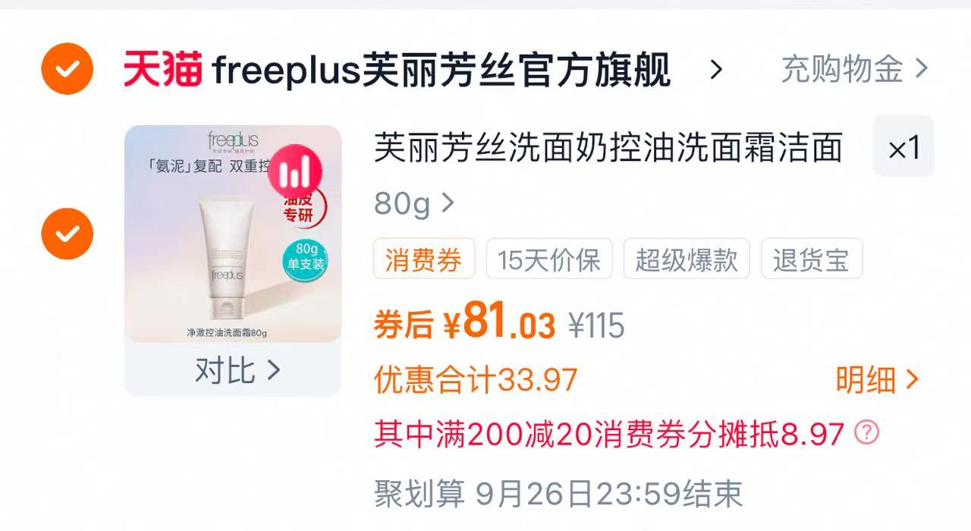The height and width of the screenshot is (531, 971).
Task: Tap the 退货宝 tag
Action: [812, 259]
